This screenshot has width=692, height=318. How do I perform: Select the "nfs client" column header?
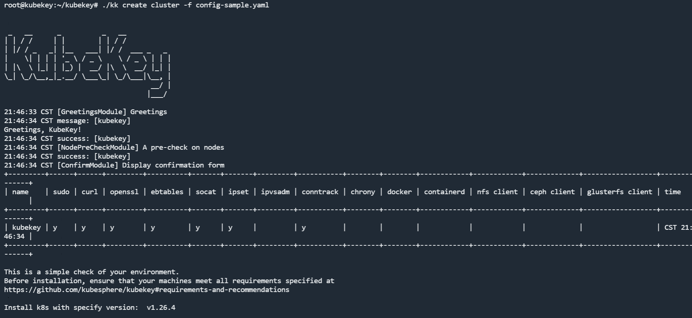(x=497, y=192)
